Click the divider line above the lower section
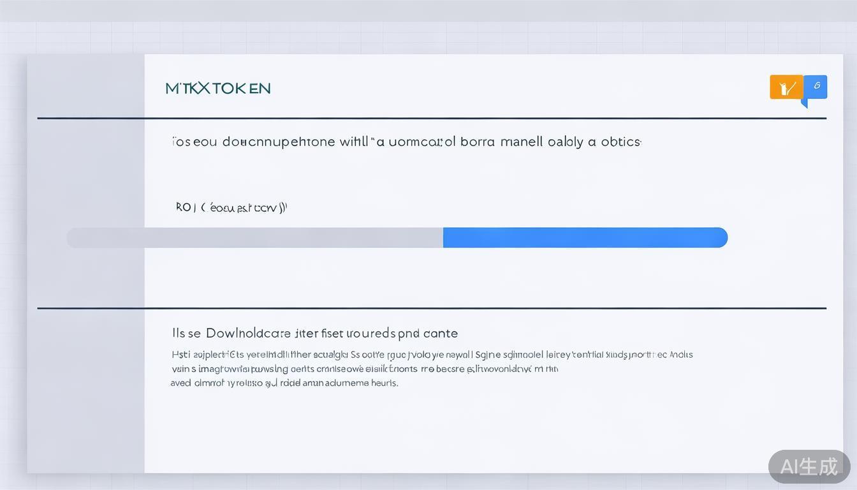Viewport: 857px width, 490px height. 432,308
